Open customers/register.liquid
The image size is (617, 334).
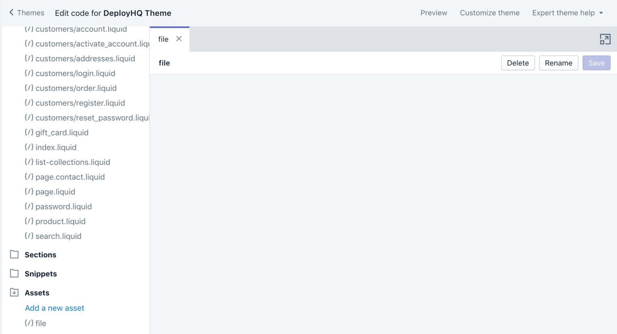[80, 103]
